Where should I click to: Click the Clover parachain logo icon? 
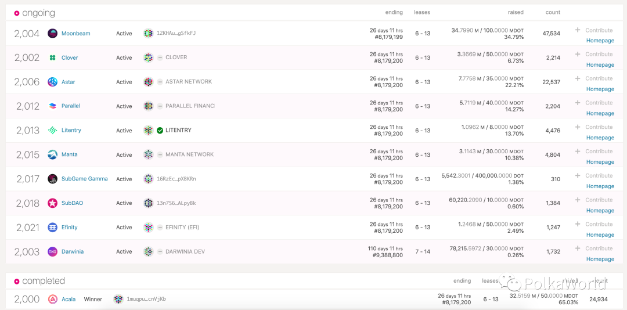pyautogui.click(x=52, y=57)
